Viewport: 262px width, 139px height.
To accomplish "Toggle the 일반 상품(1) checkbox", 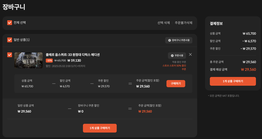I will [x=9, y=40].
